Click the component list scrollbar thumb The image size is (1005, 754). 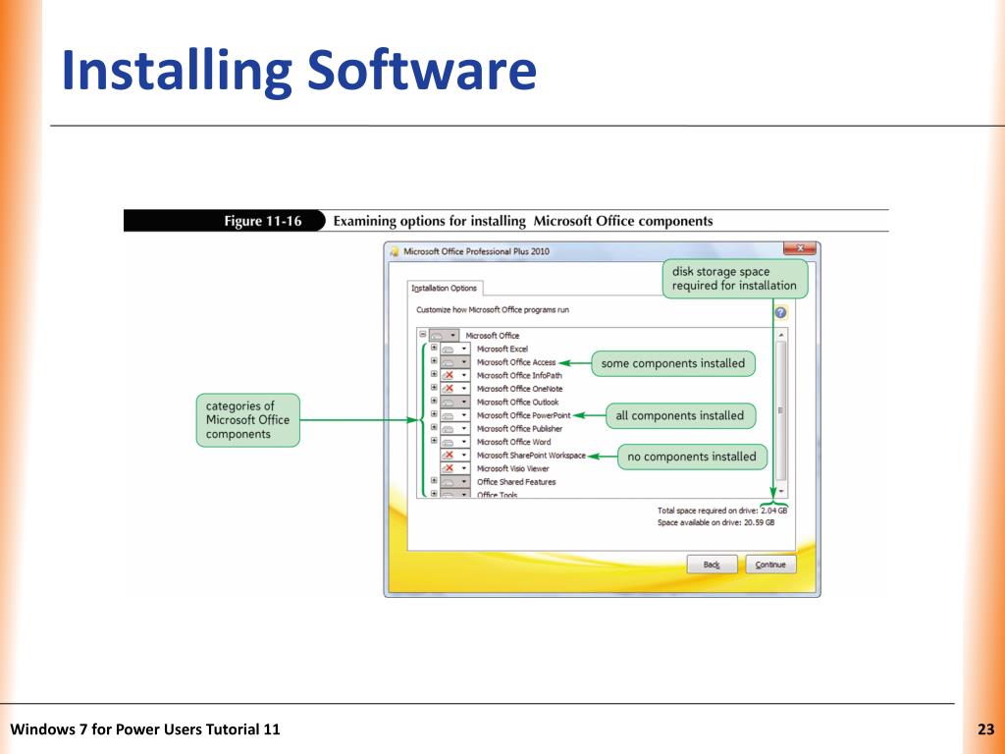point(780,410)
